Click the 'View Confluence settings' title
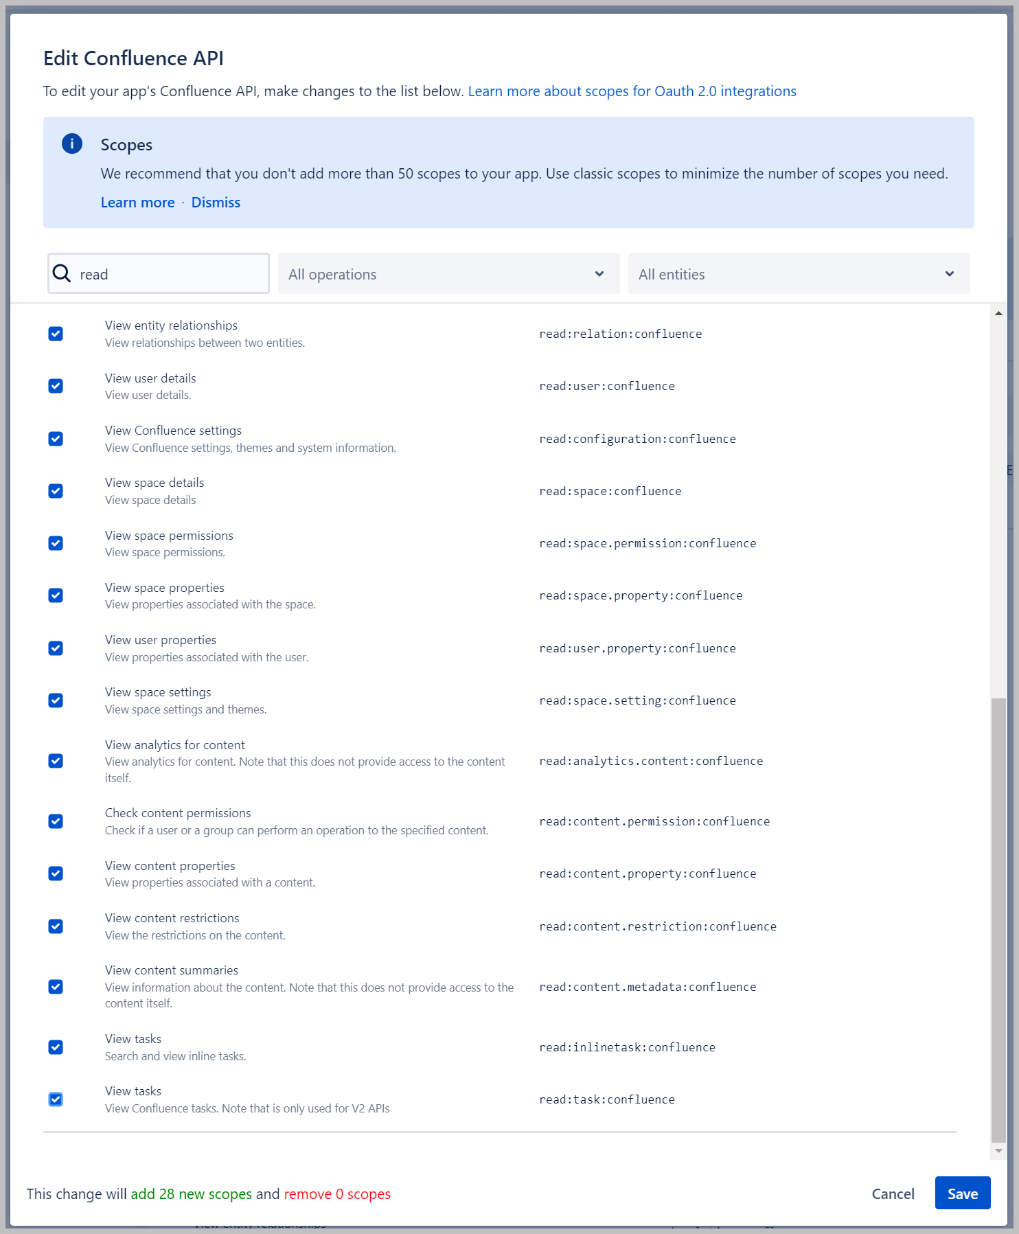Image resolution: width=1019 pixels, height=1234 pixels. 173,431
